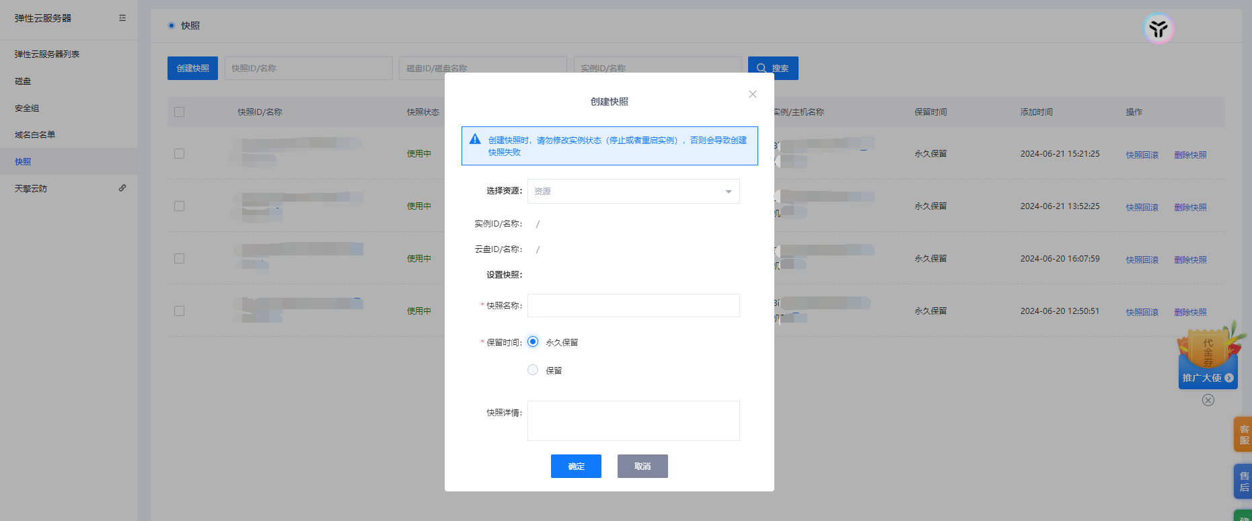Select the 保留 radio option
This screenshot has height=521, width=1252.
pos(533,370)
